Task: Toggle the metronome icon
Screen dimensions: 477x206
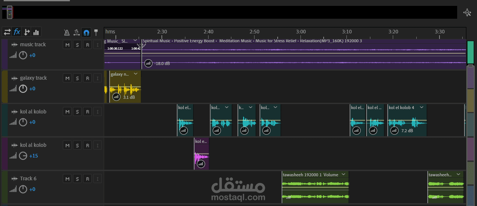Action: pyautogui.click(x=67, y=33)
